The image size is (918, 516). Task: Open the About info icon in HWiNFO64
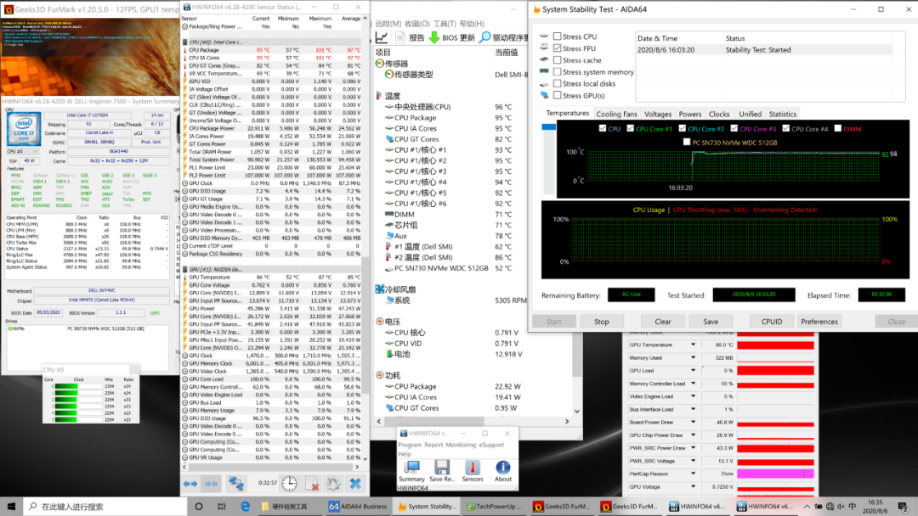tap(503, 468)
